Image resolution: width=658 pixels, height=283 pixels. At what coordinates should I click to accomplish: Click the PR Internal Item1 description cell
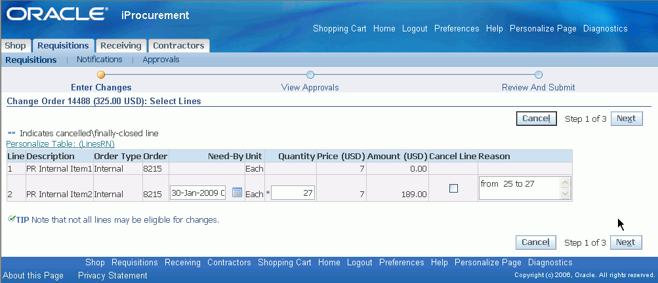(x=59, y=169)
